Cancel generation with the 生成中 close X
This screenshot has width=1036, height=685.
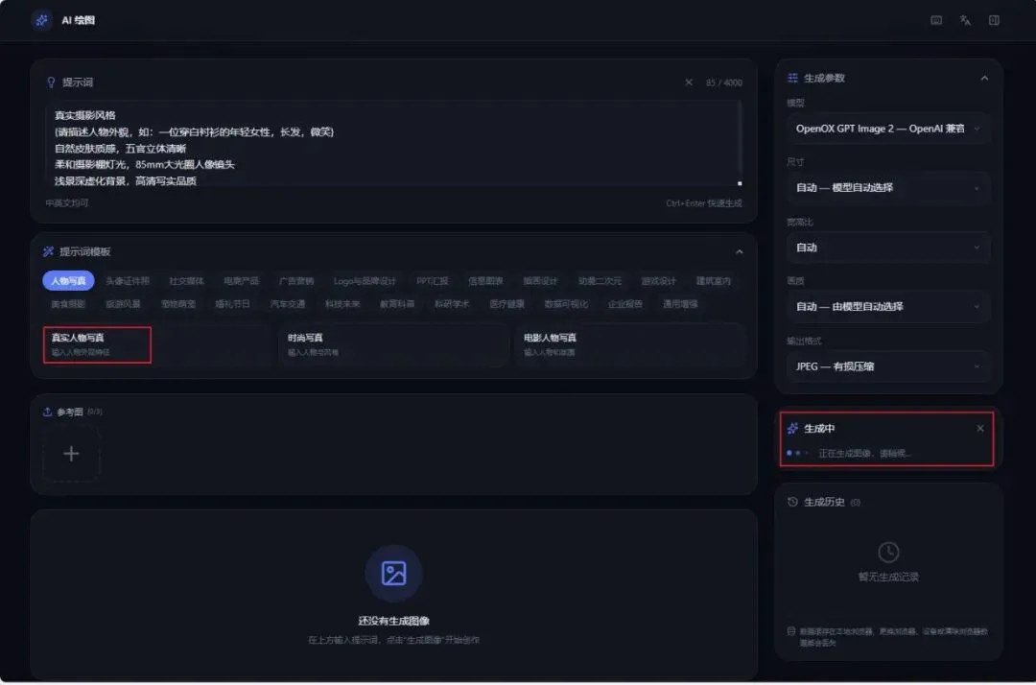[x=980, y=429]
